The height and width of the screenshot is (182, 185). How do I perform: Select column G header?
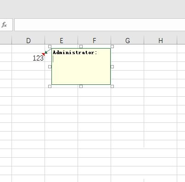click(128, 40)
